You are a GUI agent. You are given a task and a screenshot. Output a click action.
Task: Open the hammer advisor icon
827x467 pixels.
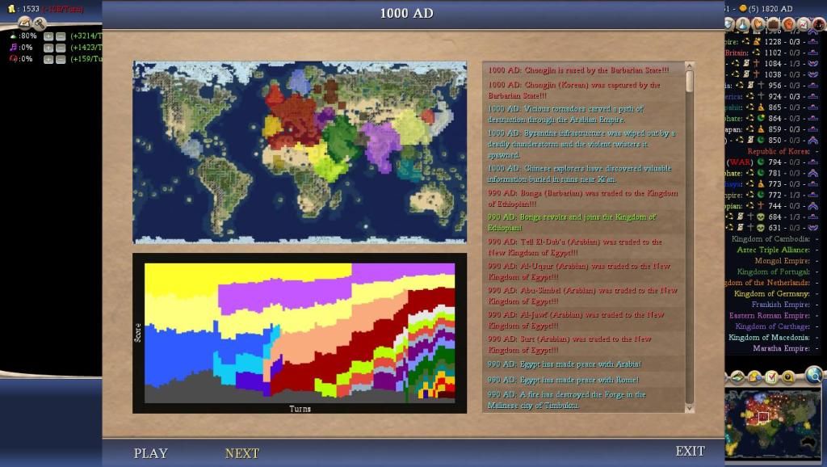[40, 23]
